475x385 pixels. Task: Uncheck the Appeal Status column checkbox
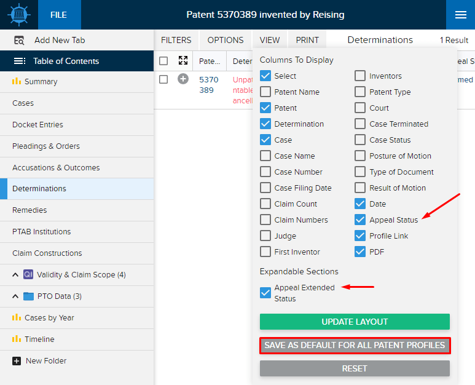[x=360, y=220]
